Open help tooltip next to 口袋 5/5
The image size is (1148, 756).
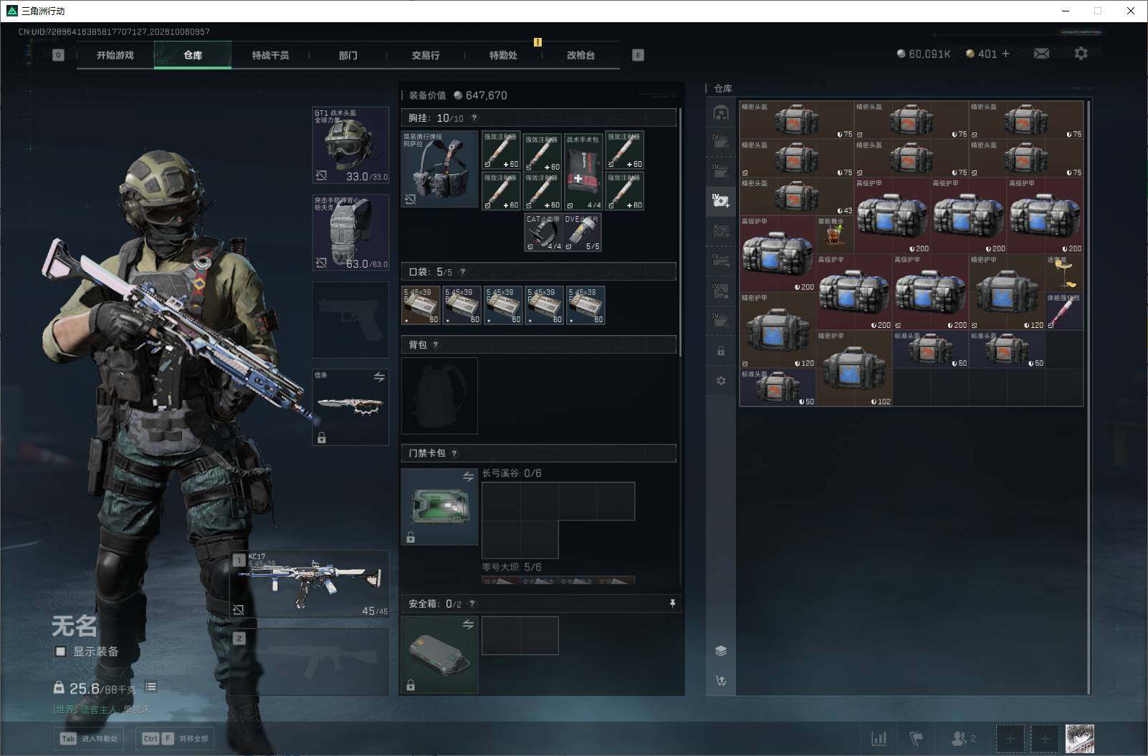tap(462, 272)
